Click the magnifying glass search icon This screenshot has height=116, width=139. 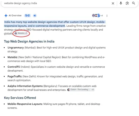[x=134, y=3]
